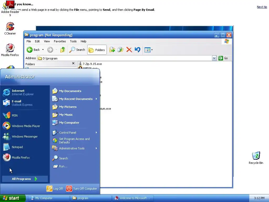
Task: Open the Favorites menu
Action: (60, 41)
